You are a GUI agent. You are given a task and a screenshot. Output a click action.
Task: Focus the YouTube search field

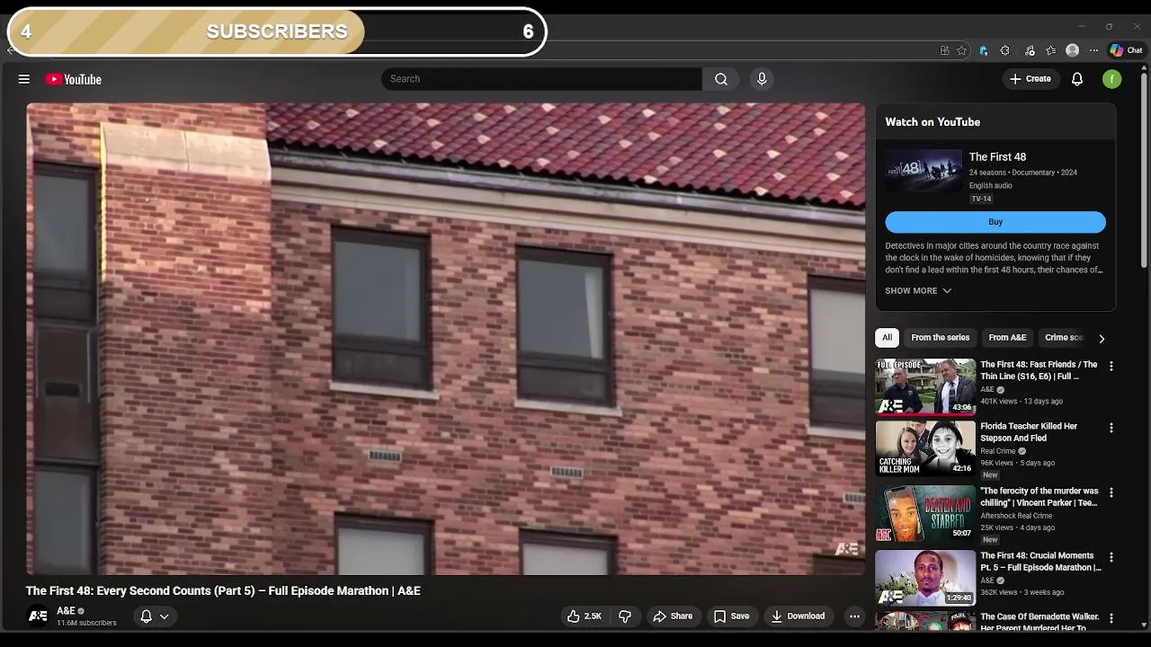click(x=541, y=79)
